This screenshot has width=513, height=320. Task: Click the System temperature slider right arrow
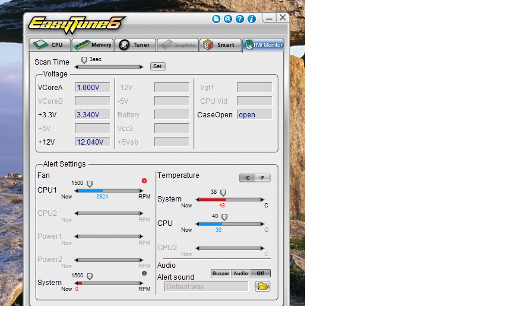[x=262, y=200]
